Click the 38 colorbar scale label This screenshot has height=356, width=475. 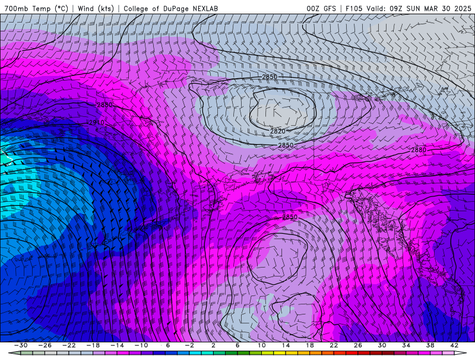(x=430, y=345)
